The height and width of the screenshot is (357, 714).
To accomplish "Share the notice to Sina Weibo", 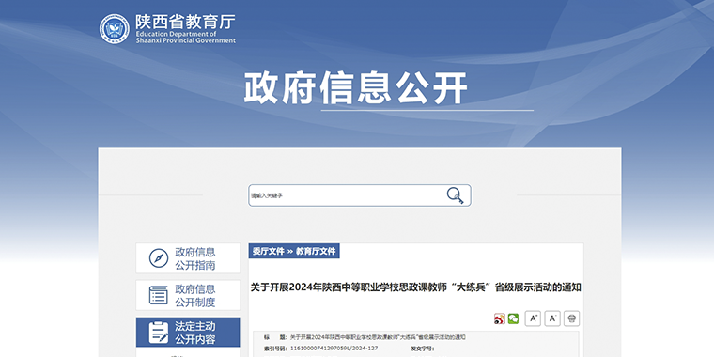I will pos(500,318).
